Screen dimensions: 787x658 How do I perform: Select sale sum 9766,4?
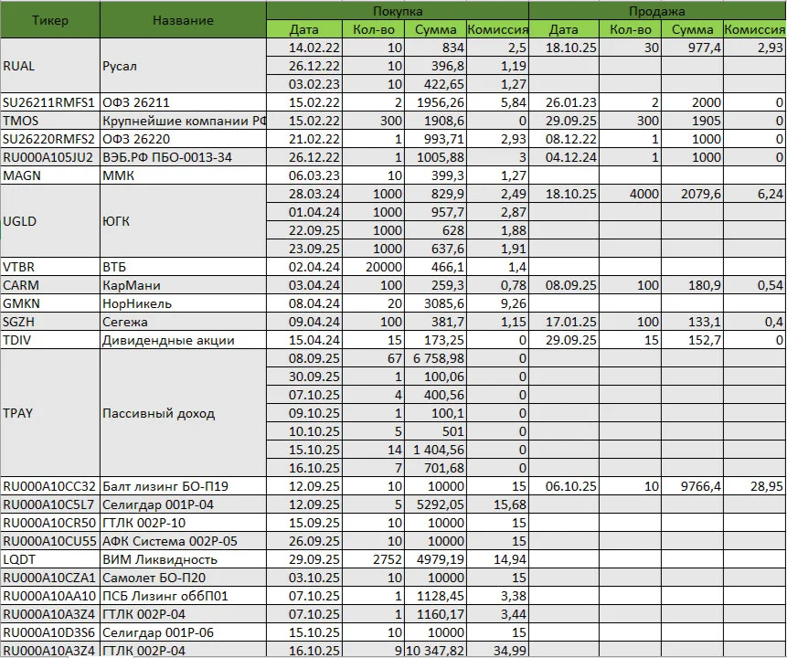pyautogui.click(x=692, y=486)
